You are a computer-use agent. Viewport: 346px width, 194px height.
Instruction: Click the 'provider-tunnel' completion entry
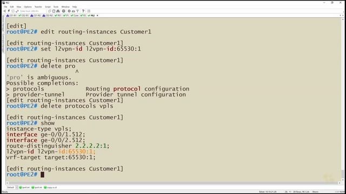pyautogui.click(x=38, y=95)
